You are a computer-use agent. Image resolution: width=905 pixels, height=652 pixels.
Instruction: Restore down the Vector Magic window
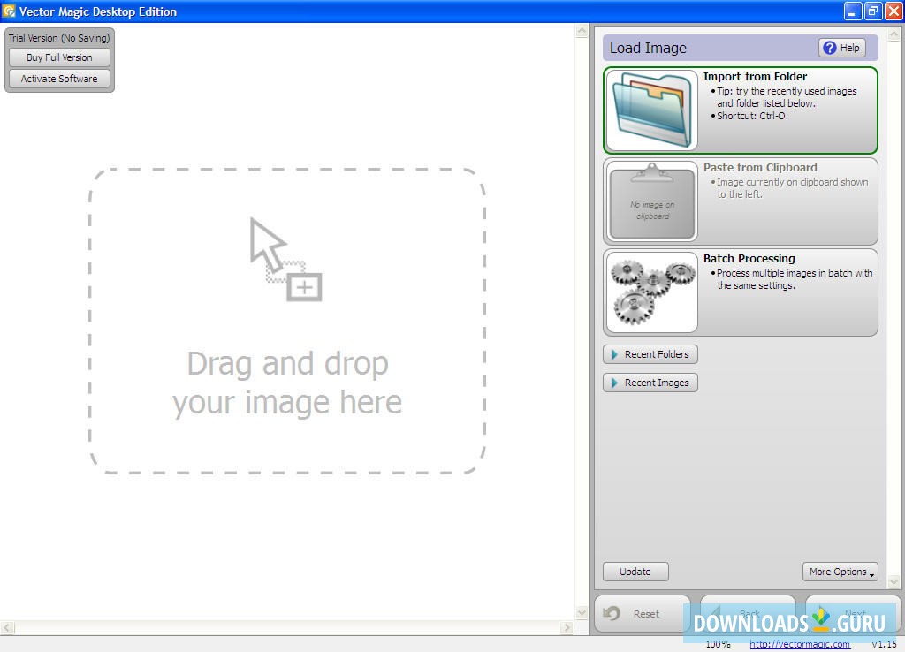click(873, 11)
